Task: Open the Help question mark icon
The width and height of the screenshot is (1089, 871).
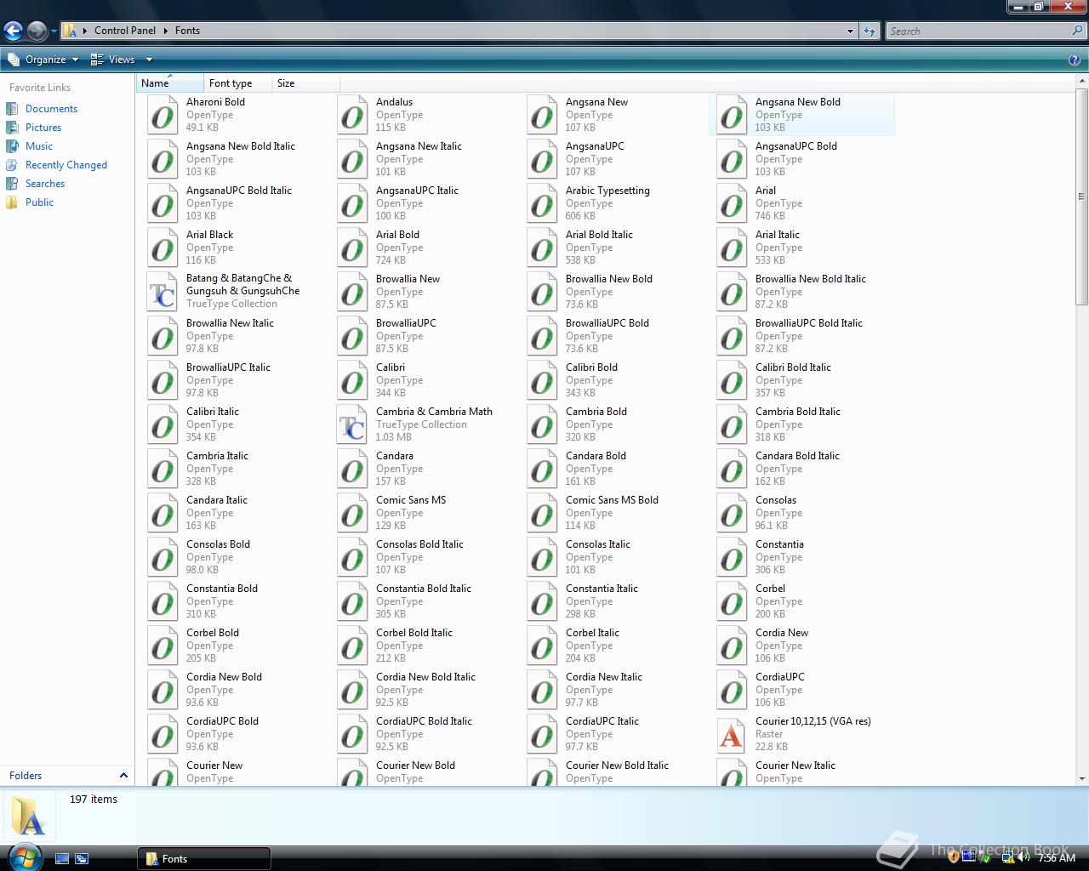Action: click(1075, 60)
